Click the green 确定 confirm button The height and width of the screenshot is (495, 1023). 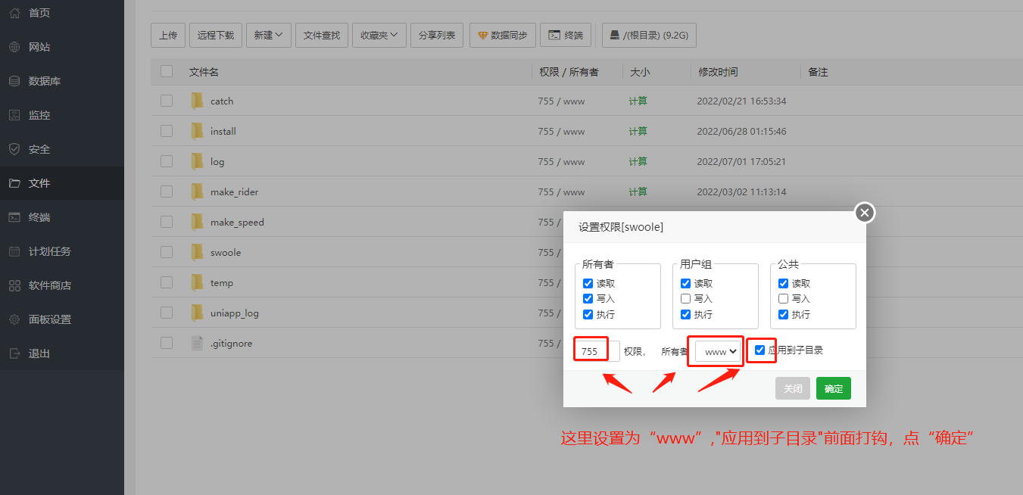834,388
